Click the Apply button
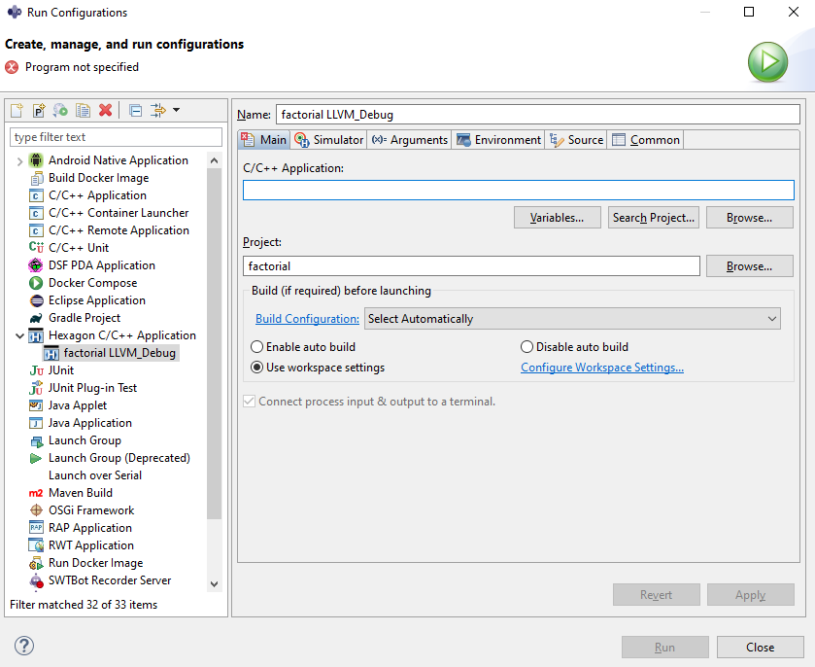The image size is (815, 667). (x=751, y=595)
